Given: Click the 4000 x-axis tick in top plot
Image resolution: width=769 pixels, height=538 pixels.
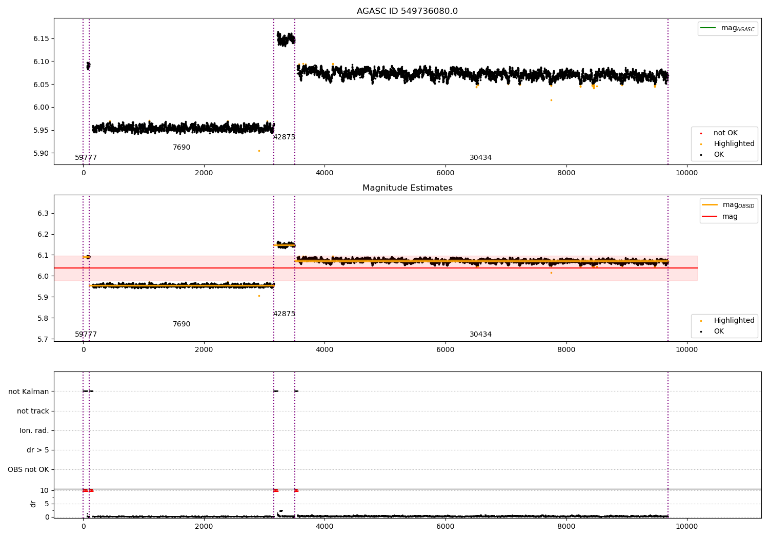Looking at the screenshot, I should (x=325, y=173).
